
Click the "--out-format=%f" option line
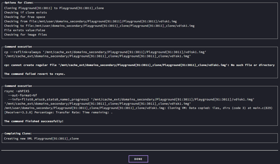pyautogui.click(x=22, y=95)
